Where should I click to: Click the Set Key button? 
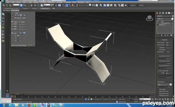[136, 101]
